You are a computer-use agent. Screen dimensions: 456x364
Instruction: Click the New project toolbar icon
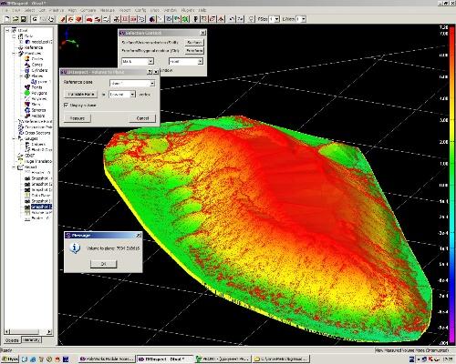(7, 19)
